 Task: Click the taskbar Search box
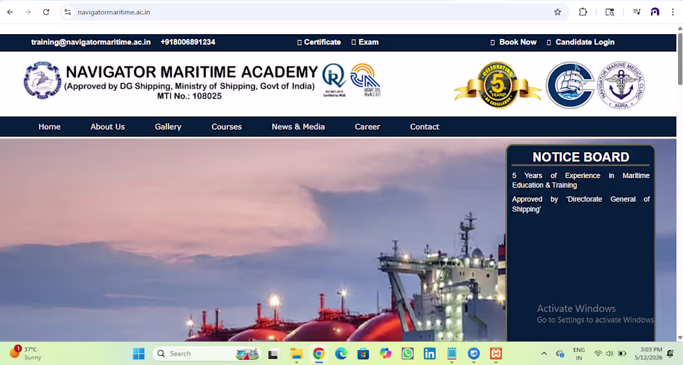coord(207,354)
